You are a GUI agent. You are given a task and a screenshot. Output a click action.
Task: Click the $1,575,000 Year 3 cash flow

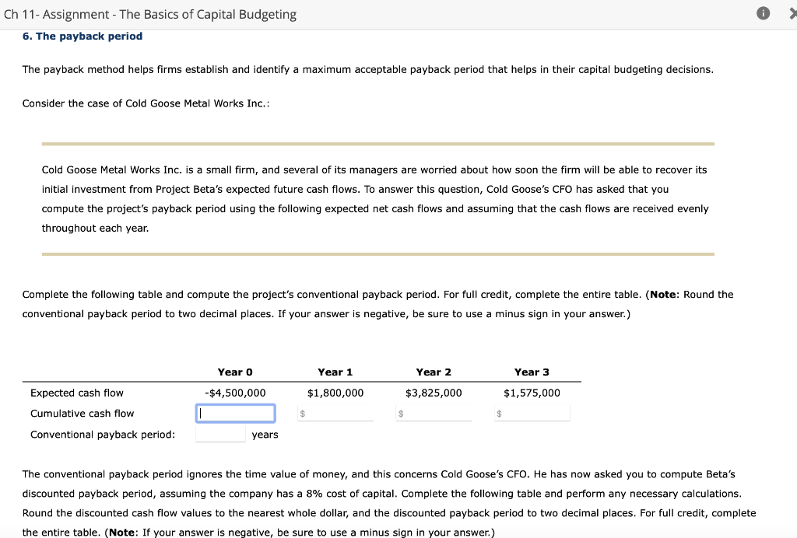pyautogui.click(x=532, y=393)
